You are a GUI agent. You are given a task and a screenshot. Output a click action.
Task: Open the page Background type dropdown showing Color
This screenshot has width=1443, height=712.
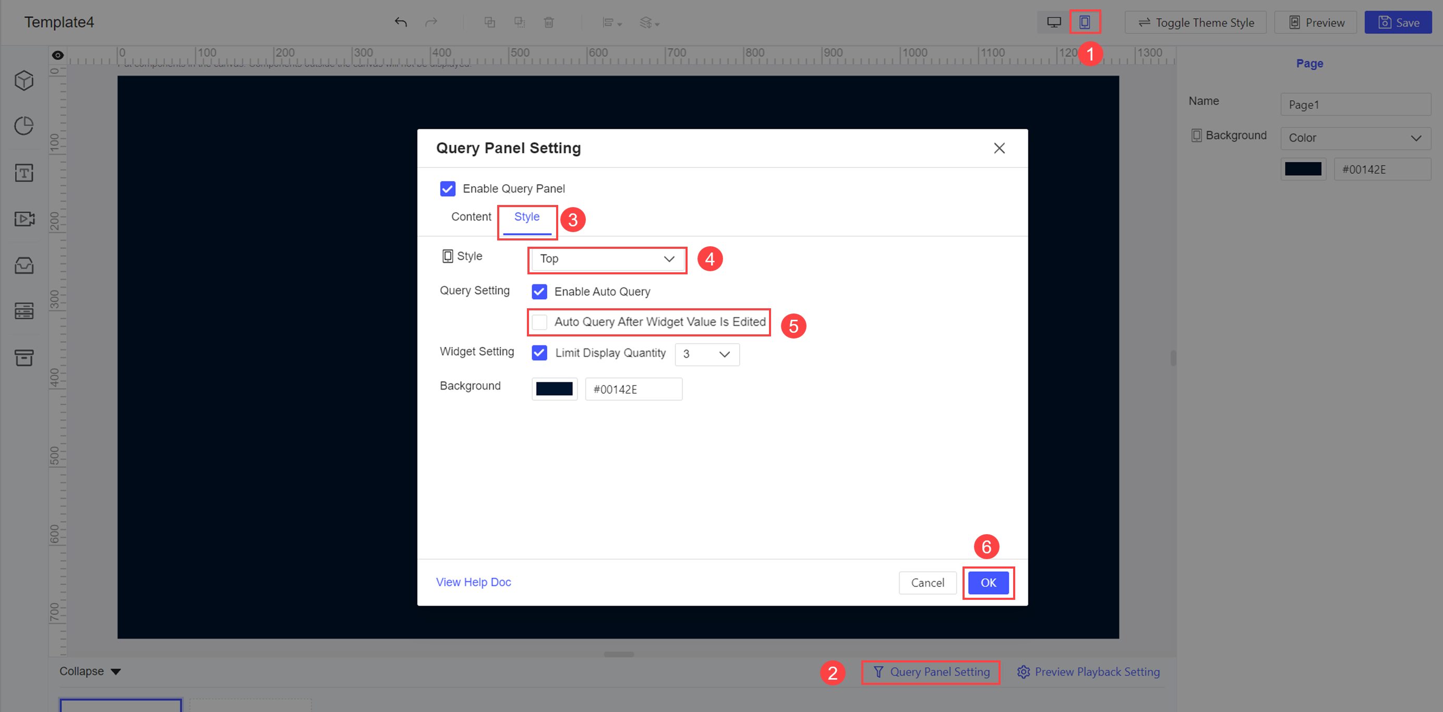coord(1355,138)
